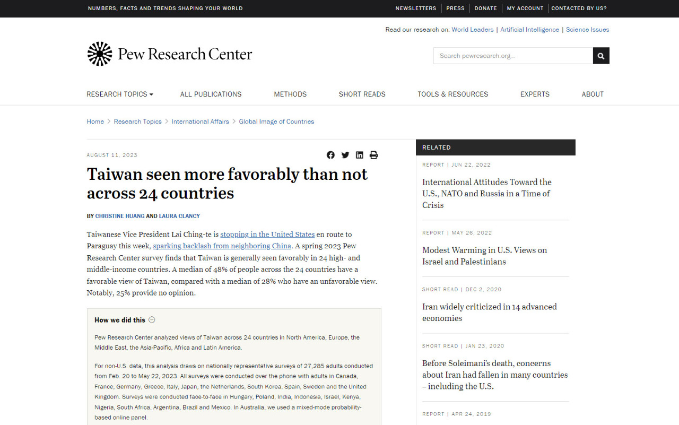Focus the Search pewresearch.org field

(x=513, y=56)
